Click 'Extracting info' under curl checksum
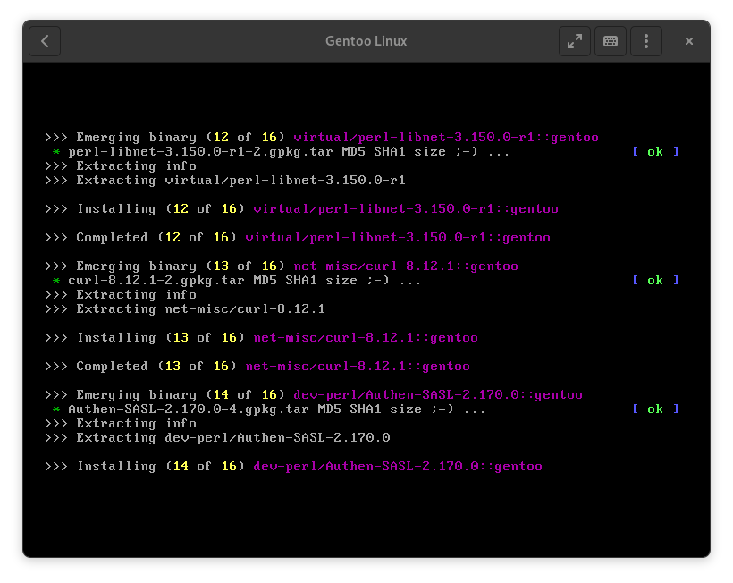Screen dimensions: 733x583 tap(121, 294)
